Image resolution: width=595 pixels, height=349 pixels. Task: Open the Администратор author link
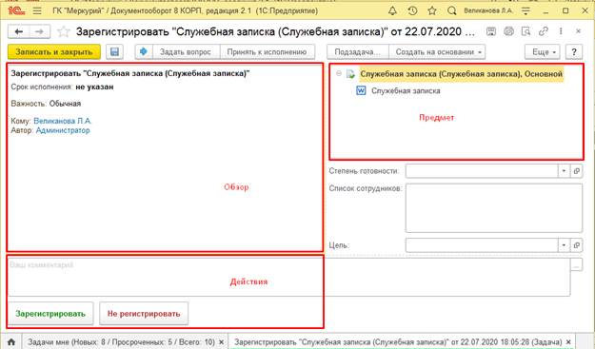(x=63, y=130)
